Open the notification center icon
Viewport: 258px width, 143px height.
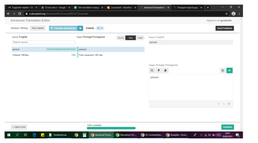[237, 135]
